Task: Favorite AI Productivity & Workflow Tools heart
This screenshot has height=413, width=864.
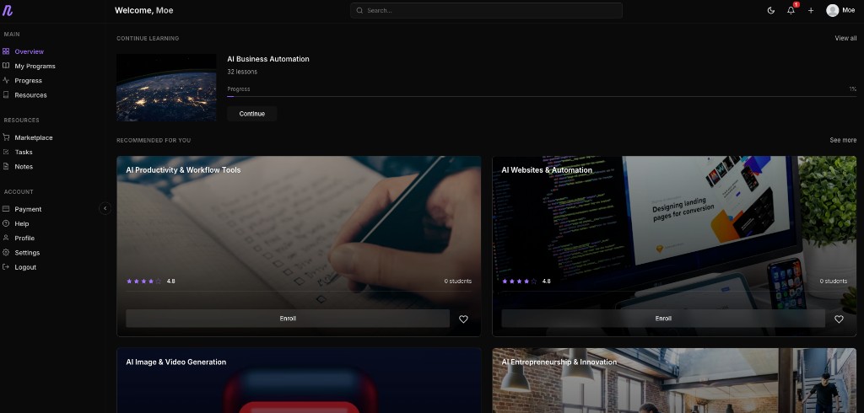Action: tap(463, 319)
